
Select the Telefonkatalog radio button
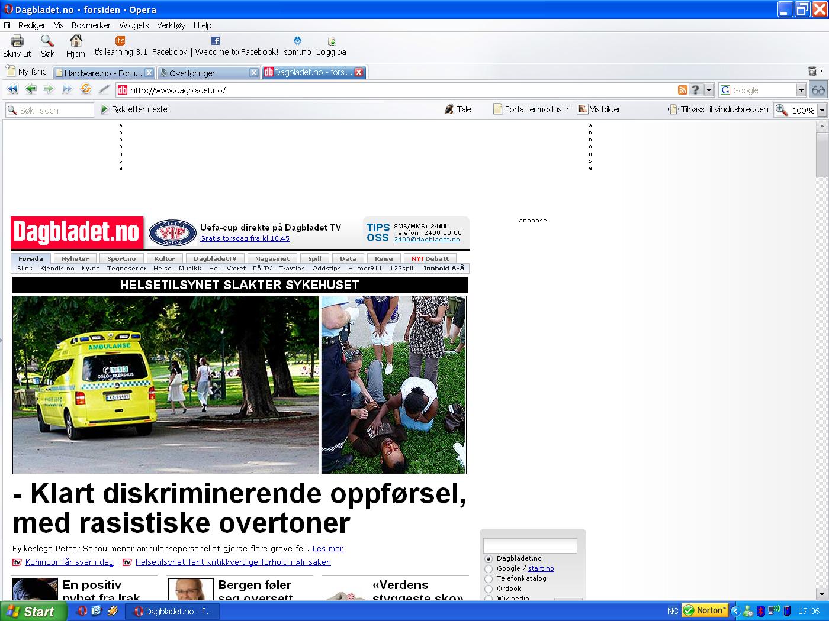(x=489, y=579)
